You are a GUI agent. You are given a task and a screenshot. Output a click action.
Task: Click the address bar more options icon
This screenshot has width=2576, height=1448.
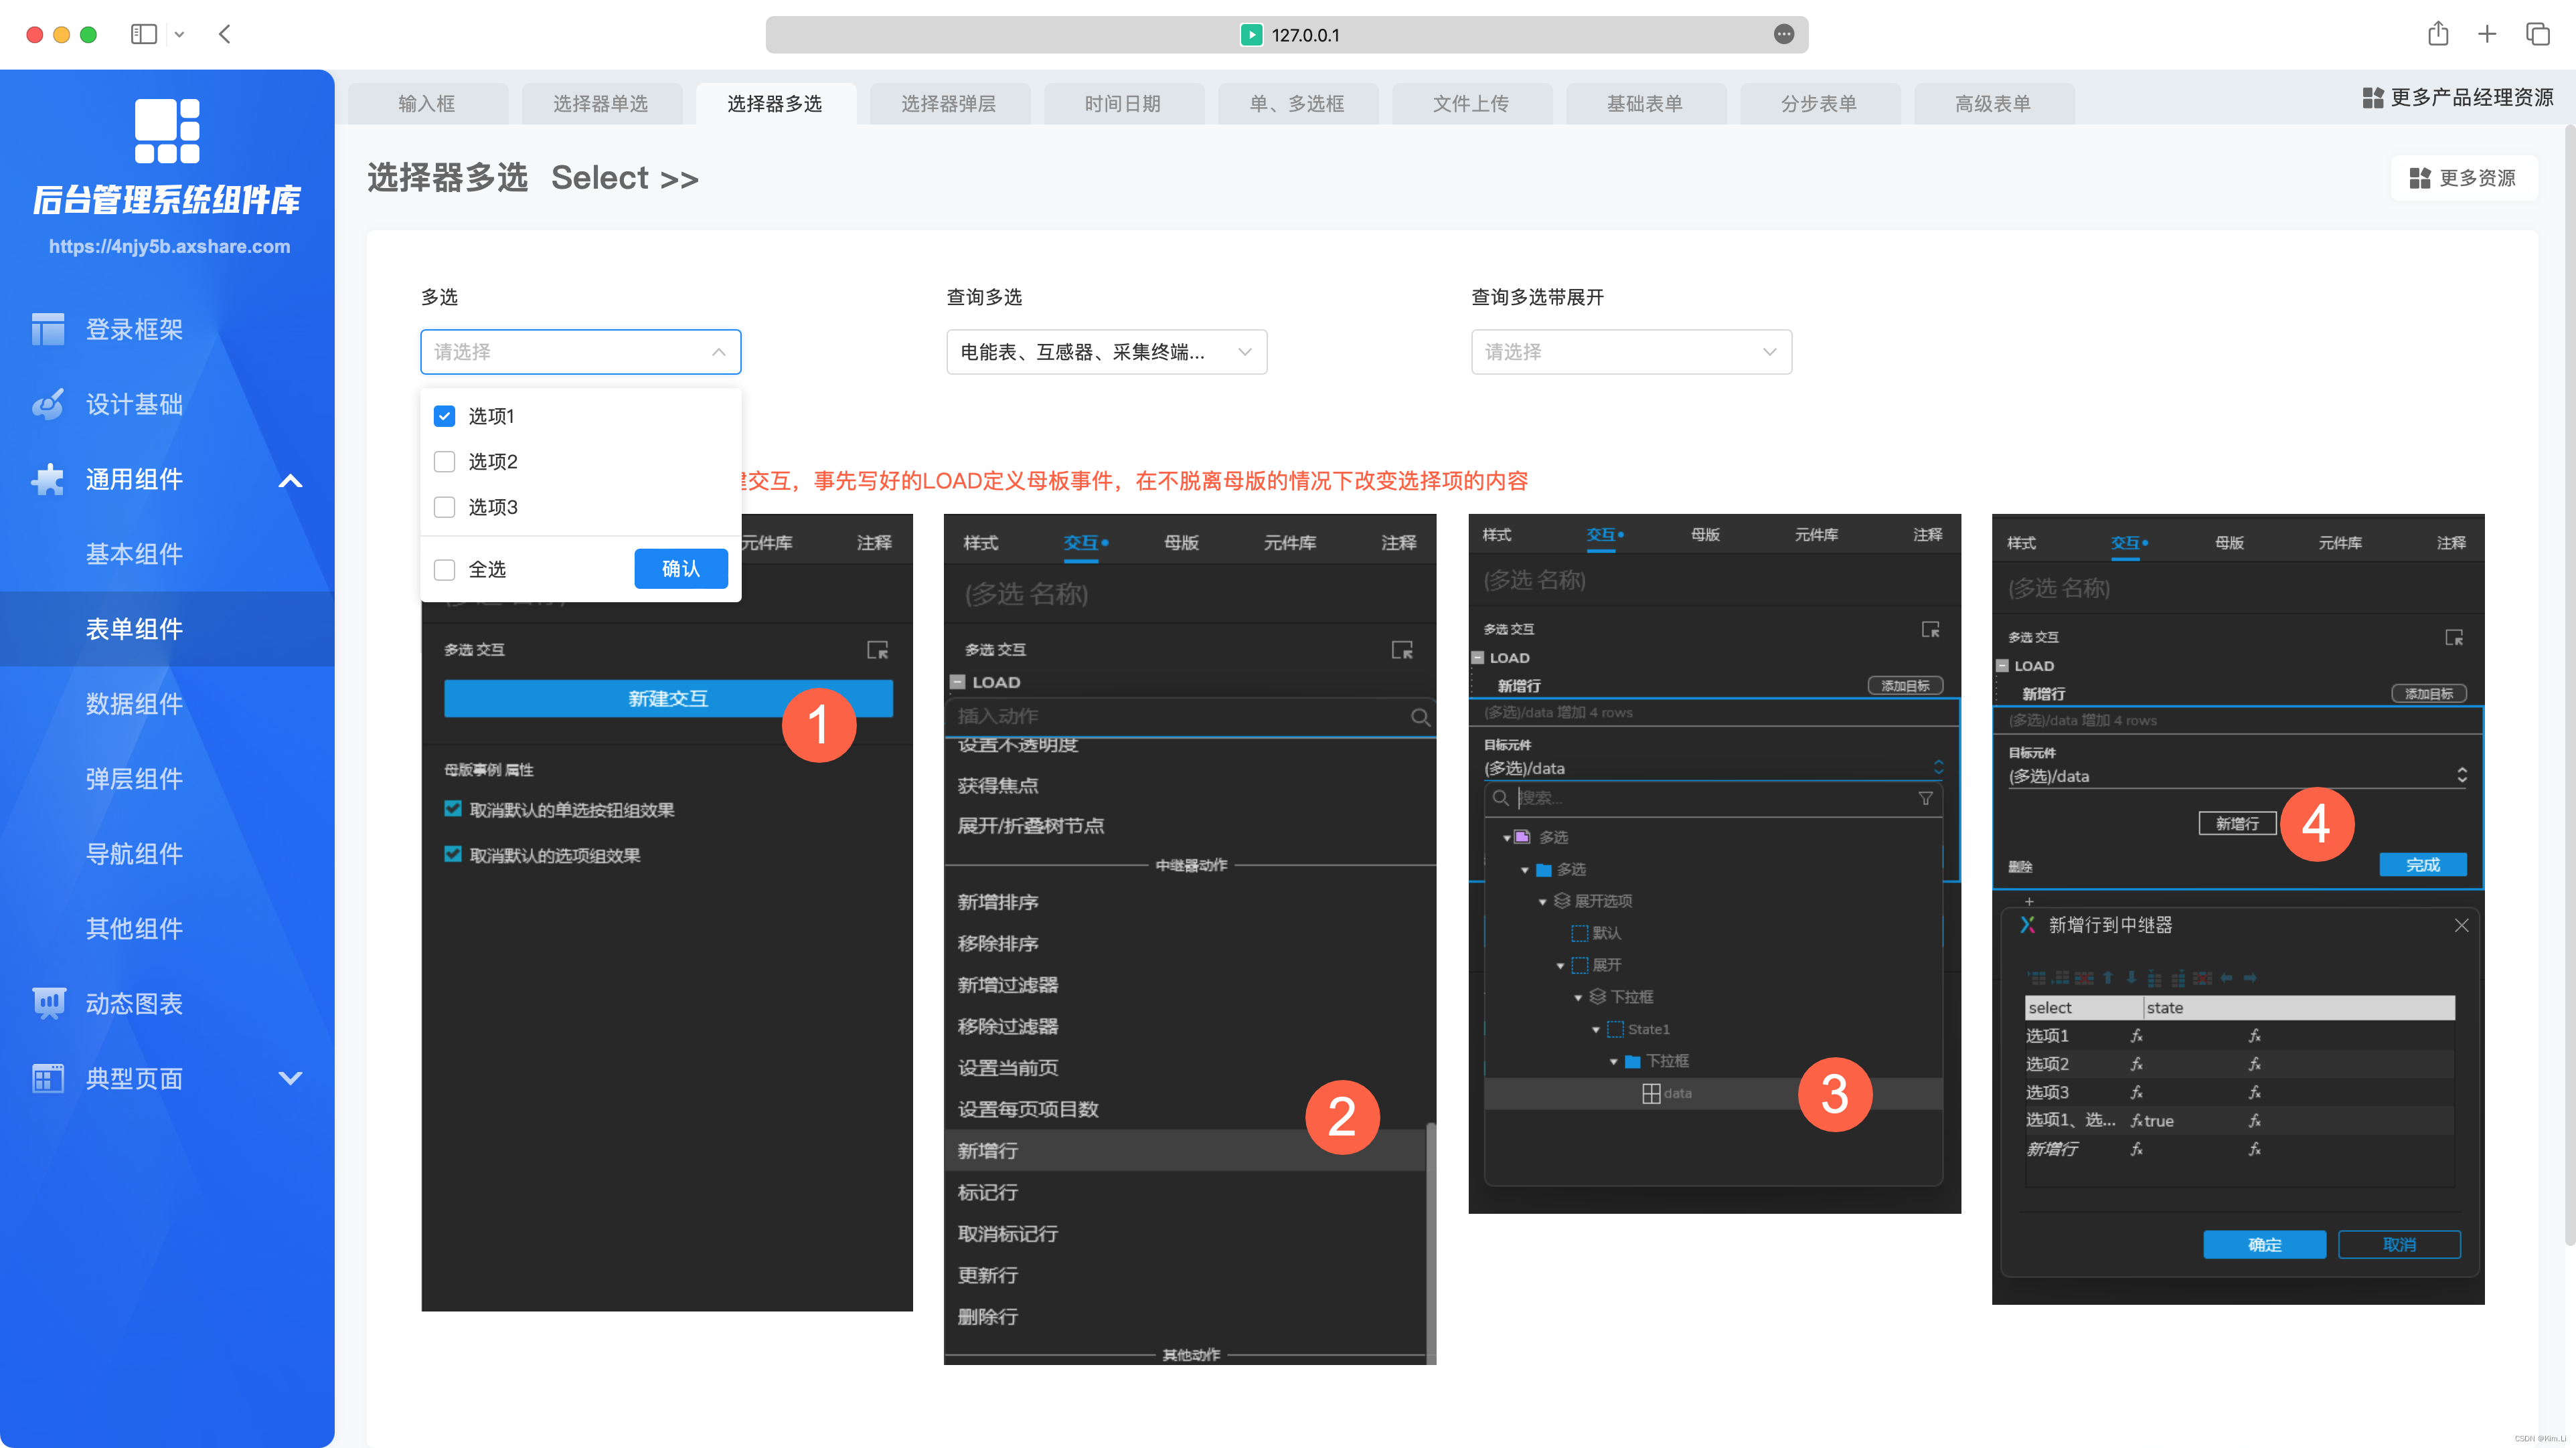coord(1784,34)
